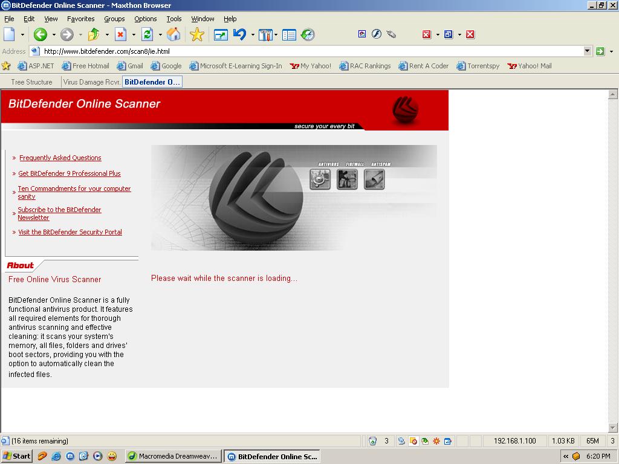Click the New page toolbar icon

point(9,34)
